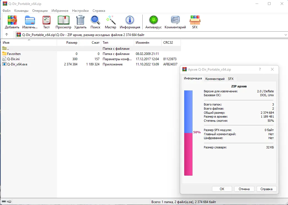Click the Размер словаря 32 КБ value
Viewport: 288px width, 205px height.
tap(270, 147)
